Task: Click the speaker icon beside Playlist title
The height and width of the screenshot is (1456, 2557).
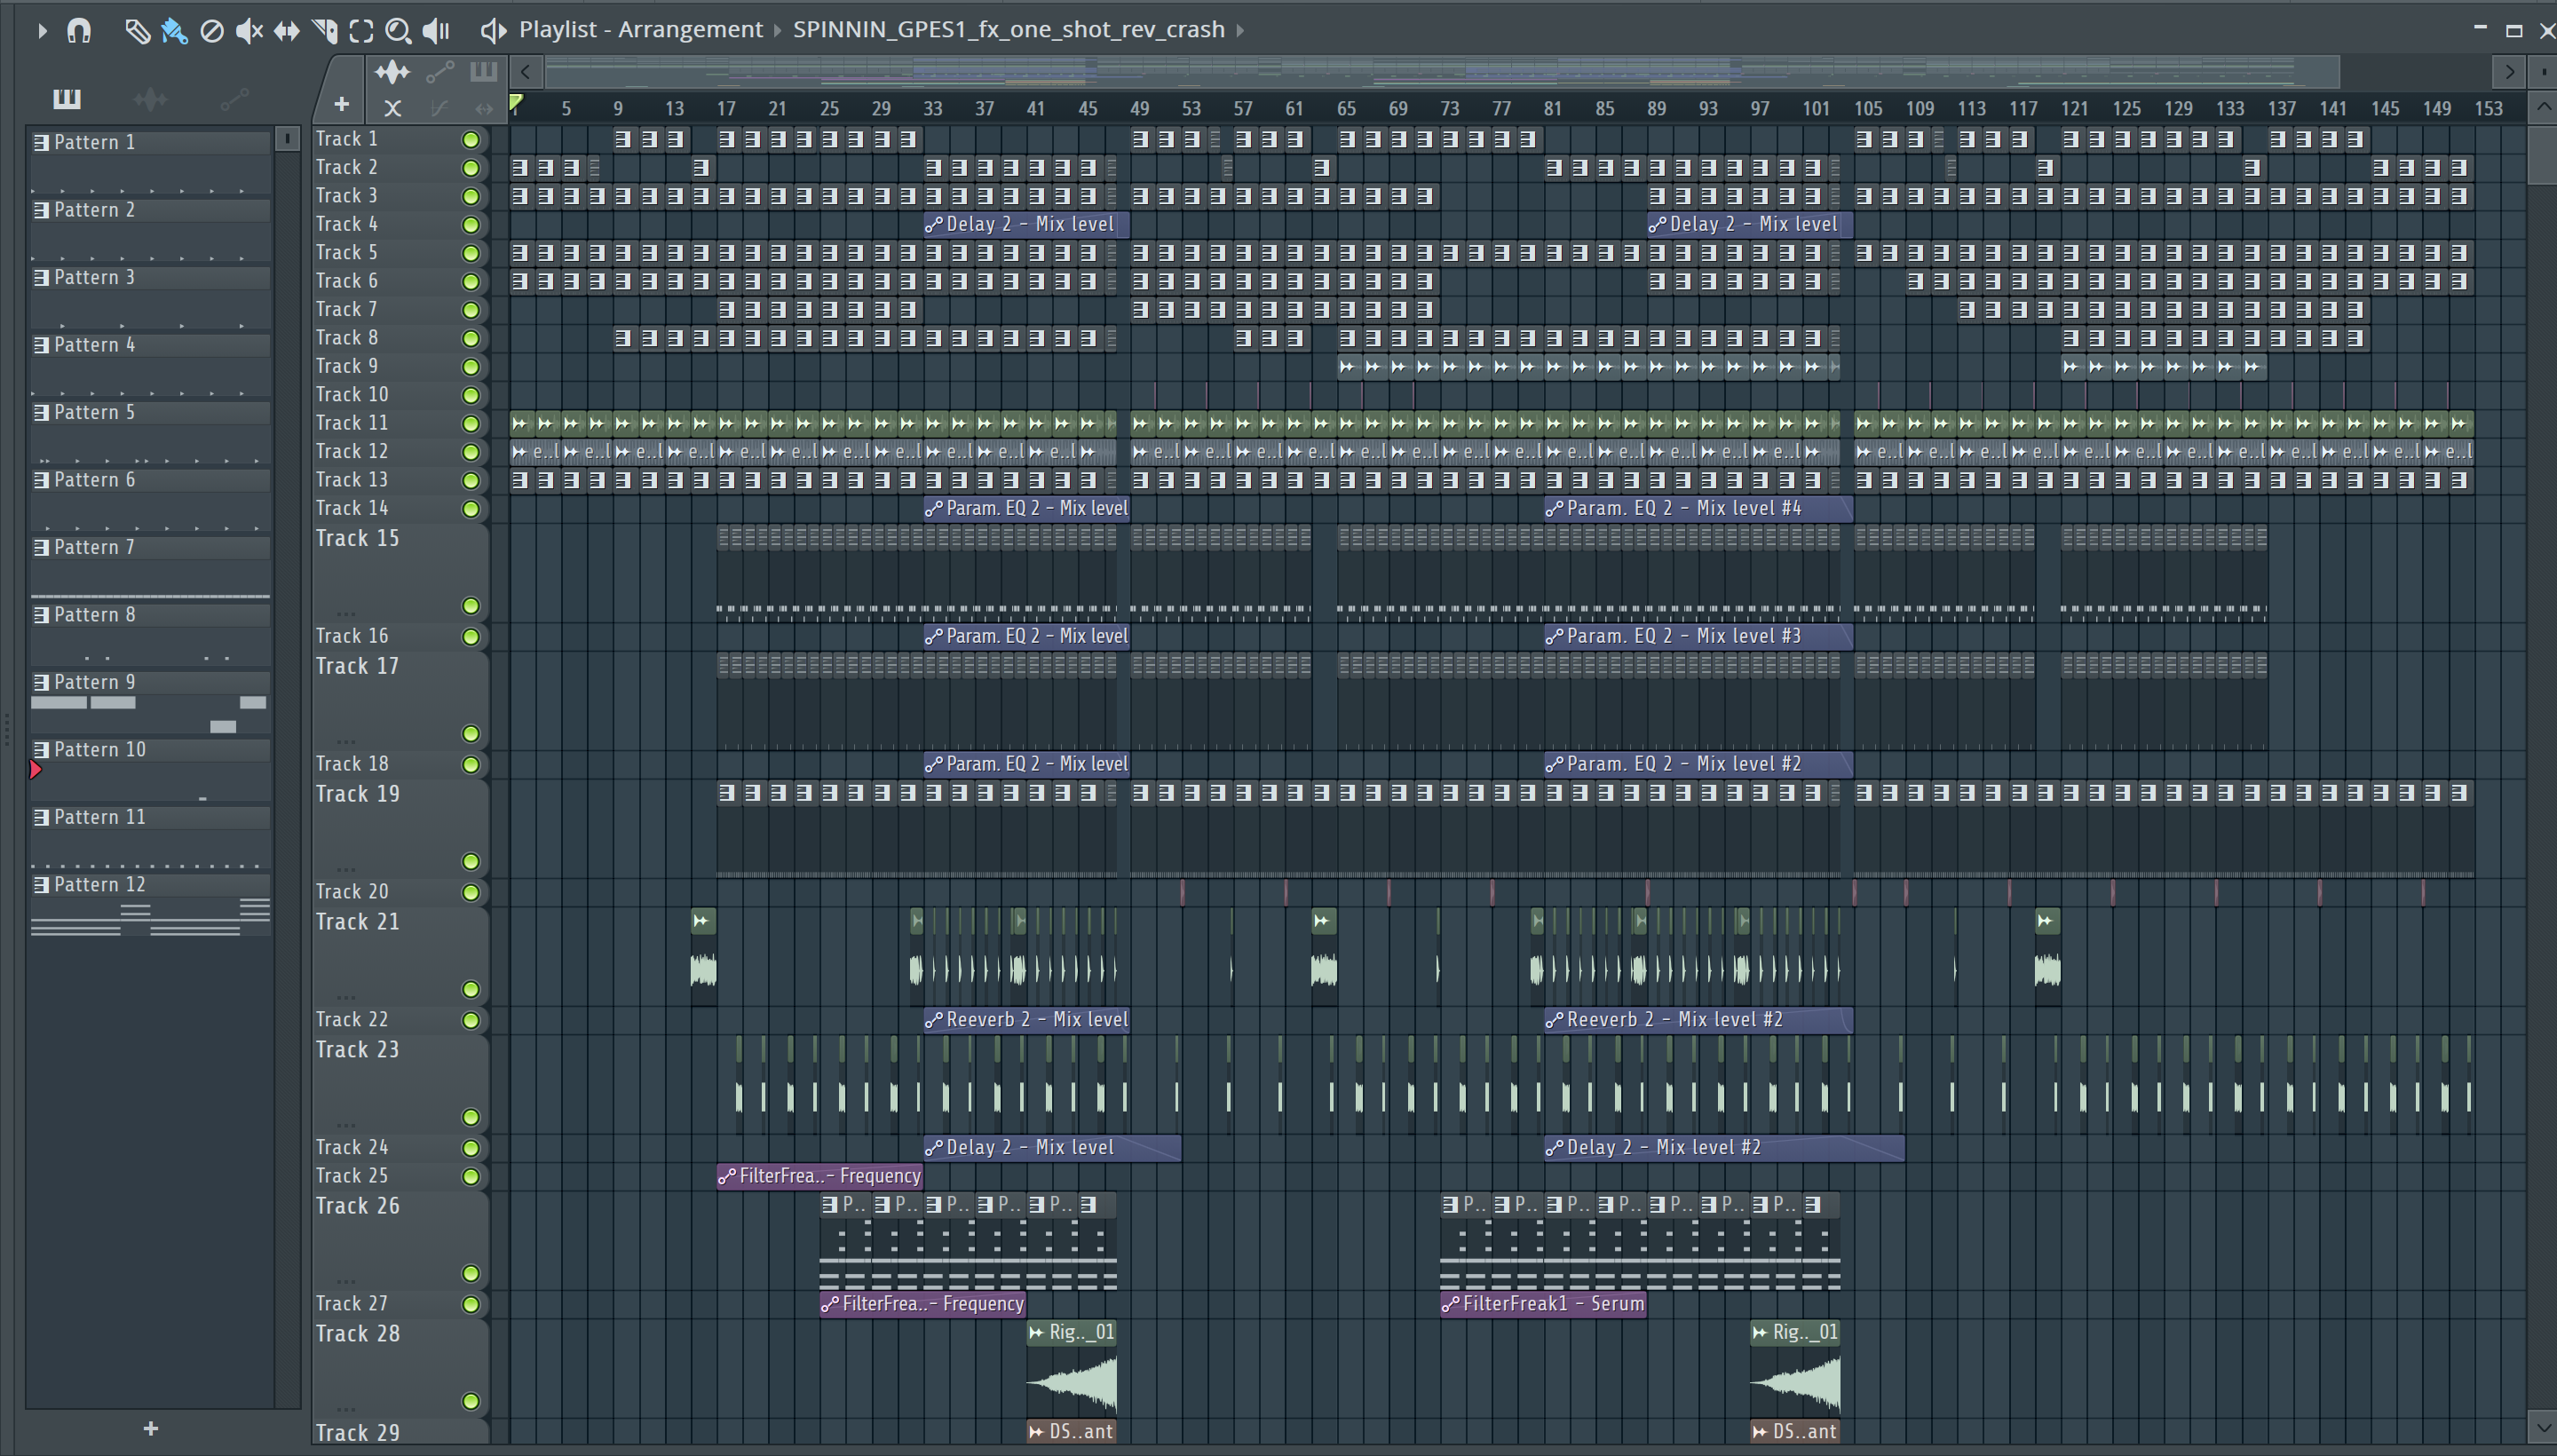Action: (x=492, y=31)
